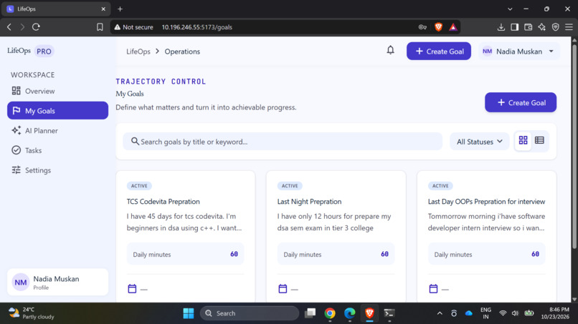Open Microsoft Edge from taskbar
The width and height of the screenshot is (578, 324).
tap(349, 313)
